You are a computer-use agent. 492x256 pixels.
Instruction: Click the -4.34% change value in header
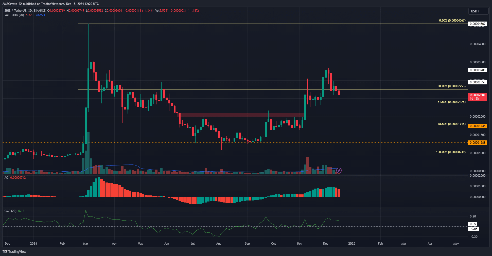[x=148, y=11]
